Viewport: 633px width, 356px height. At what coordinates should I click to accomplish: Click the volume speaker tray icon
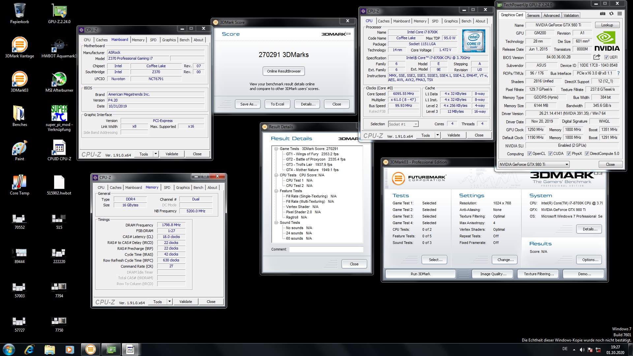[x=582, y=350]
